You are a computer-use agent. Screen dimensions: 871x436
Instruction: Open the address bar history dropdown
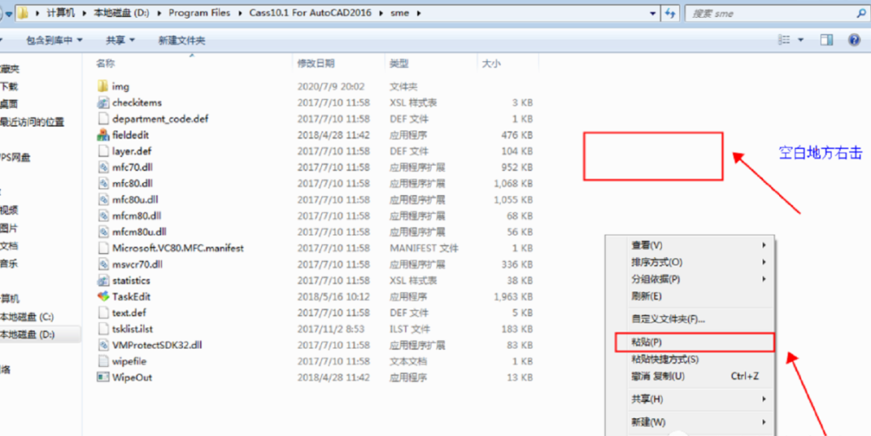[653, 14]
